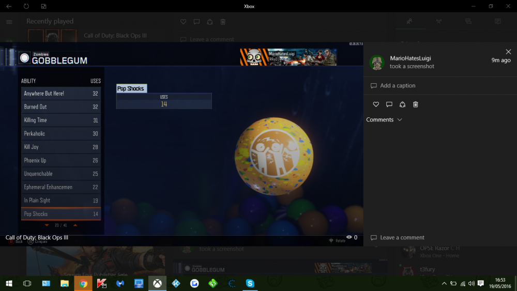
Task: Collapse the Comments section chevron
Action: click(x=399, y=120)
